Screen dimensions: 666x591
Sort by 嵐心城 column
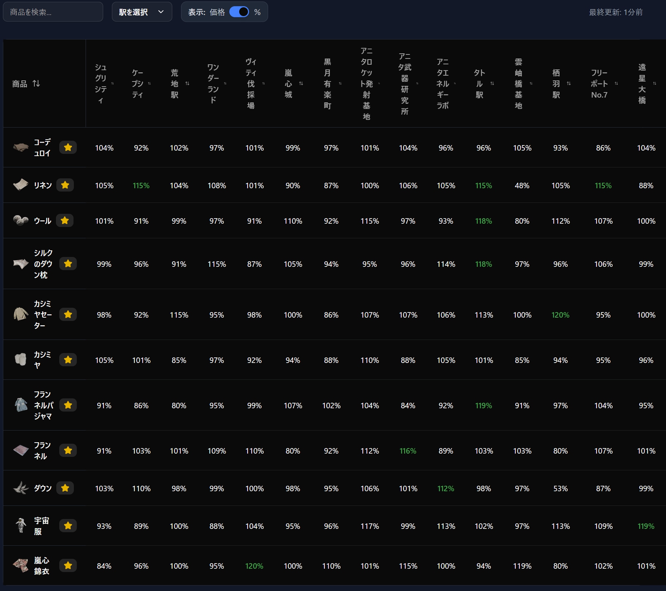(x=301, y=84)
